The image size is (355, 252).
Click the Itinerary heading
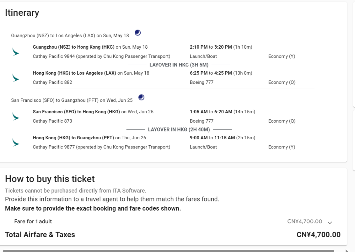coord(22,13)
